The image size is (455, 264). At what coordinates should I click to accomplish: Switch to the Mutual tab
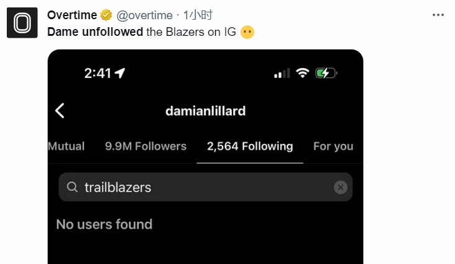tap(66, 146)
